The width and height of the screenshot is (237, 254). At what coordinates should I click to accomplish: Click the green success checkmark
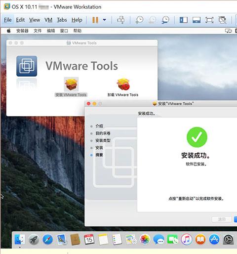[197, 137]
